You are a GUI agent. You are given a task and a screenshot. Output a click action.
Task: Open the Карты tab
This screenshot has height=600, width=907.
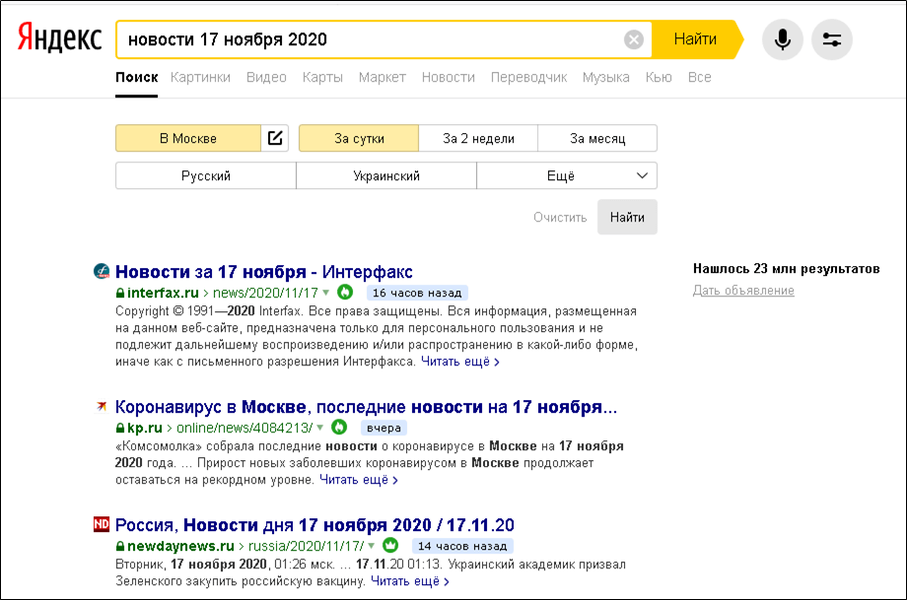pos(322,78)
